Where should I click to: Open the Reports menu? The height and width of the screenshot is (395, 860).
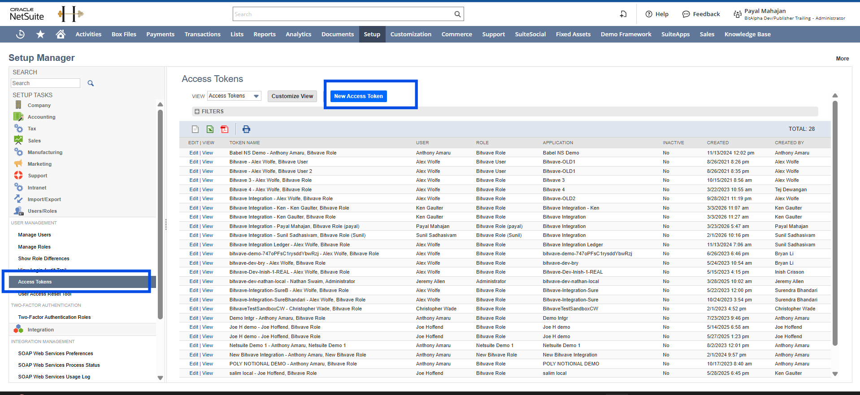(265, 34)
